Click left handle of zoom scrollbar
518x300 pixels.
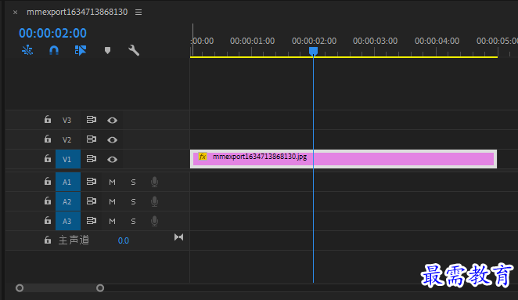(20, 288)
